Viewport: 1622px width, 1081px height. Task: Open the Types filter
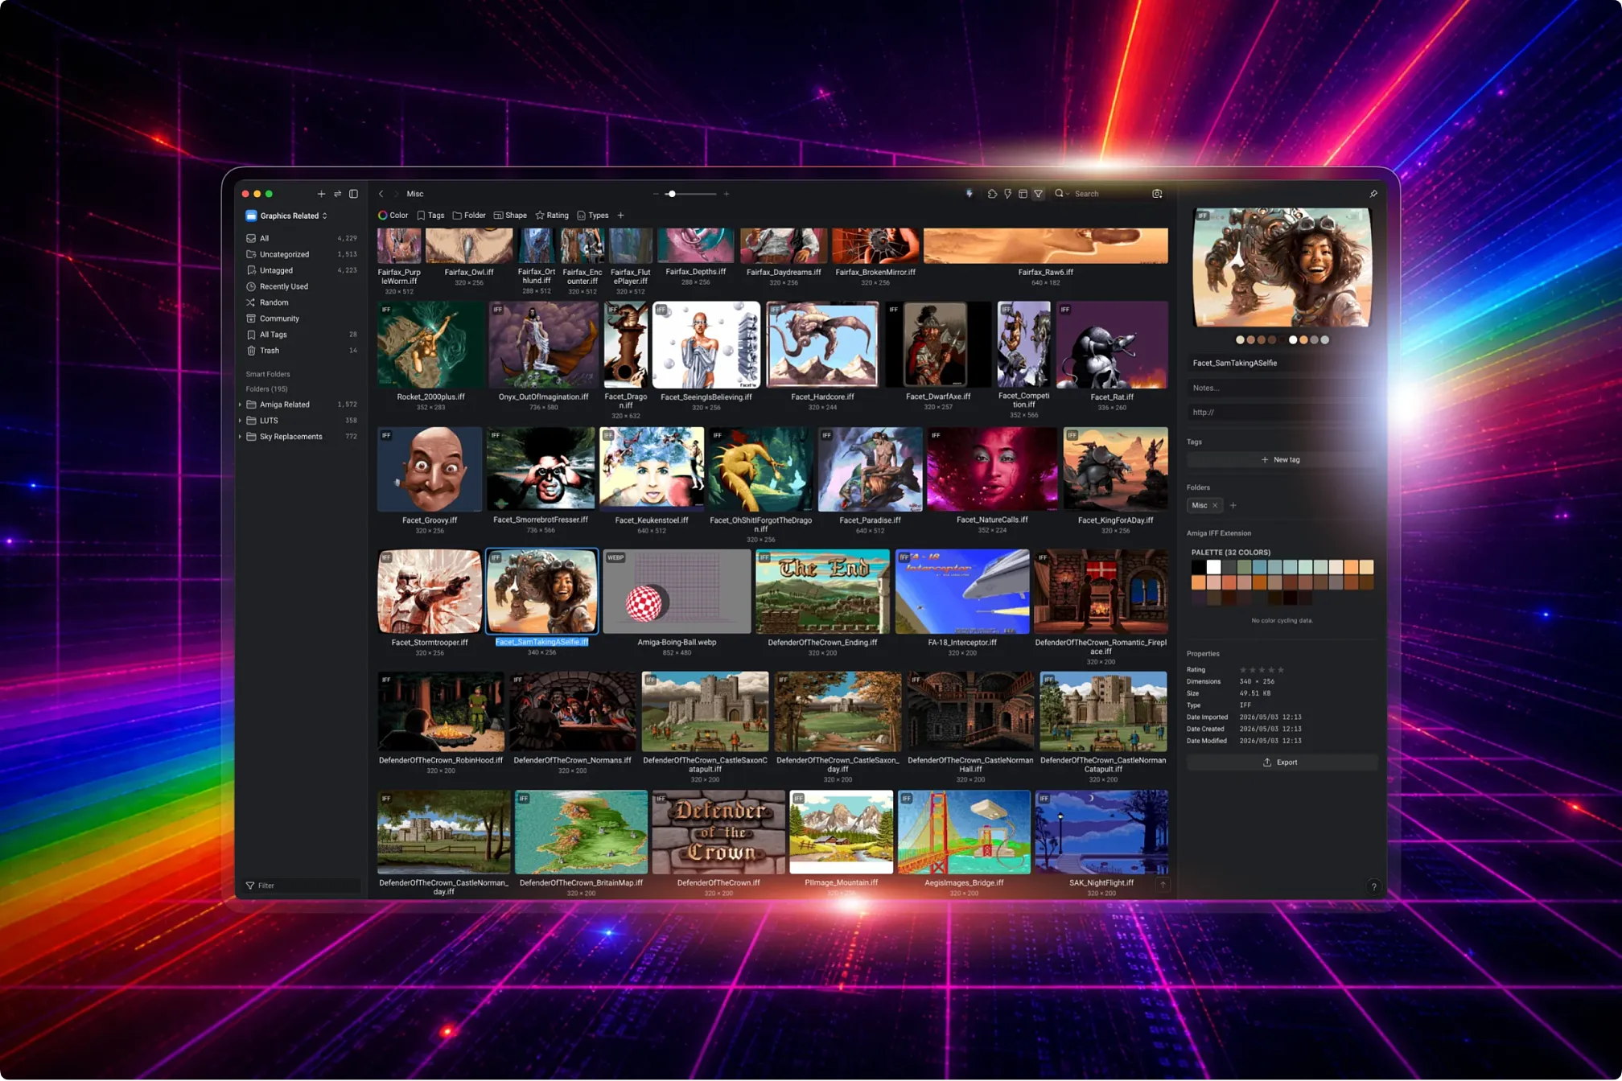tap(593, 216)
